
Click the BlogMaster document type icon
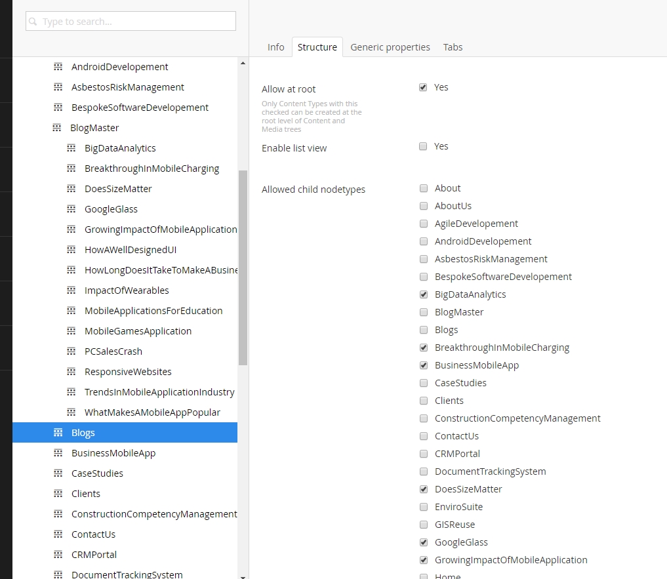[x=57, y=128]
